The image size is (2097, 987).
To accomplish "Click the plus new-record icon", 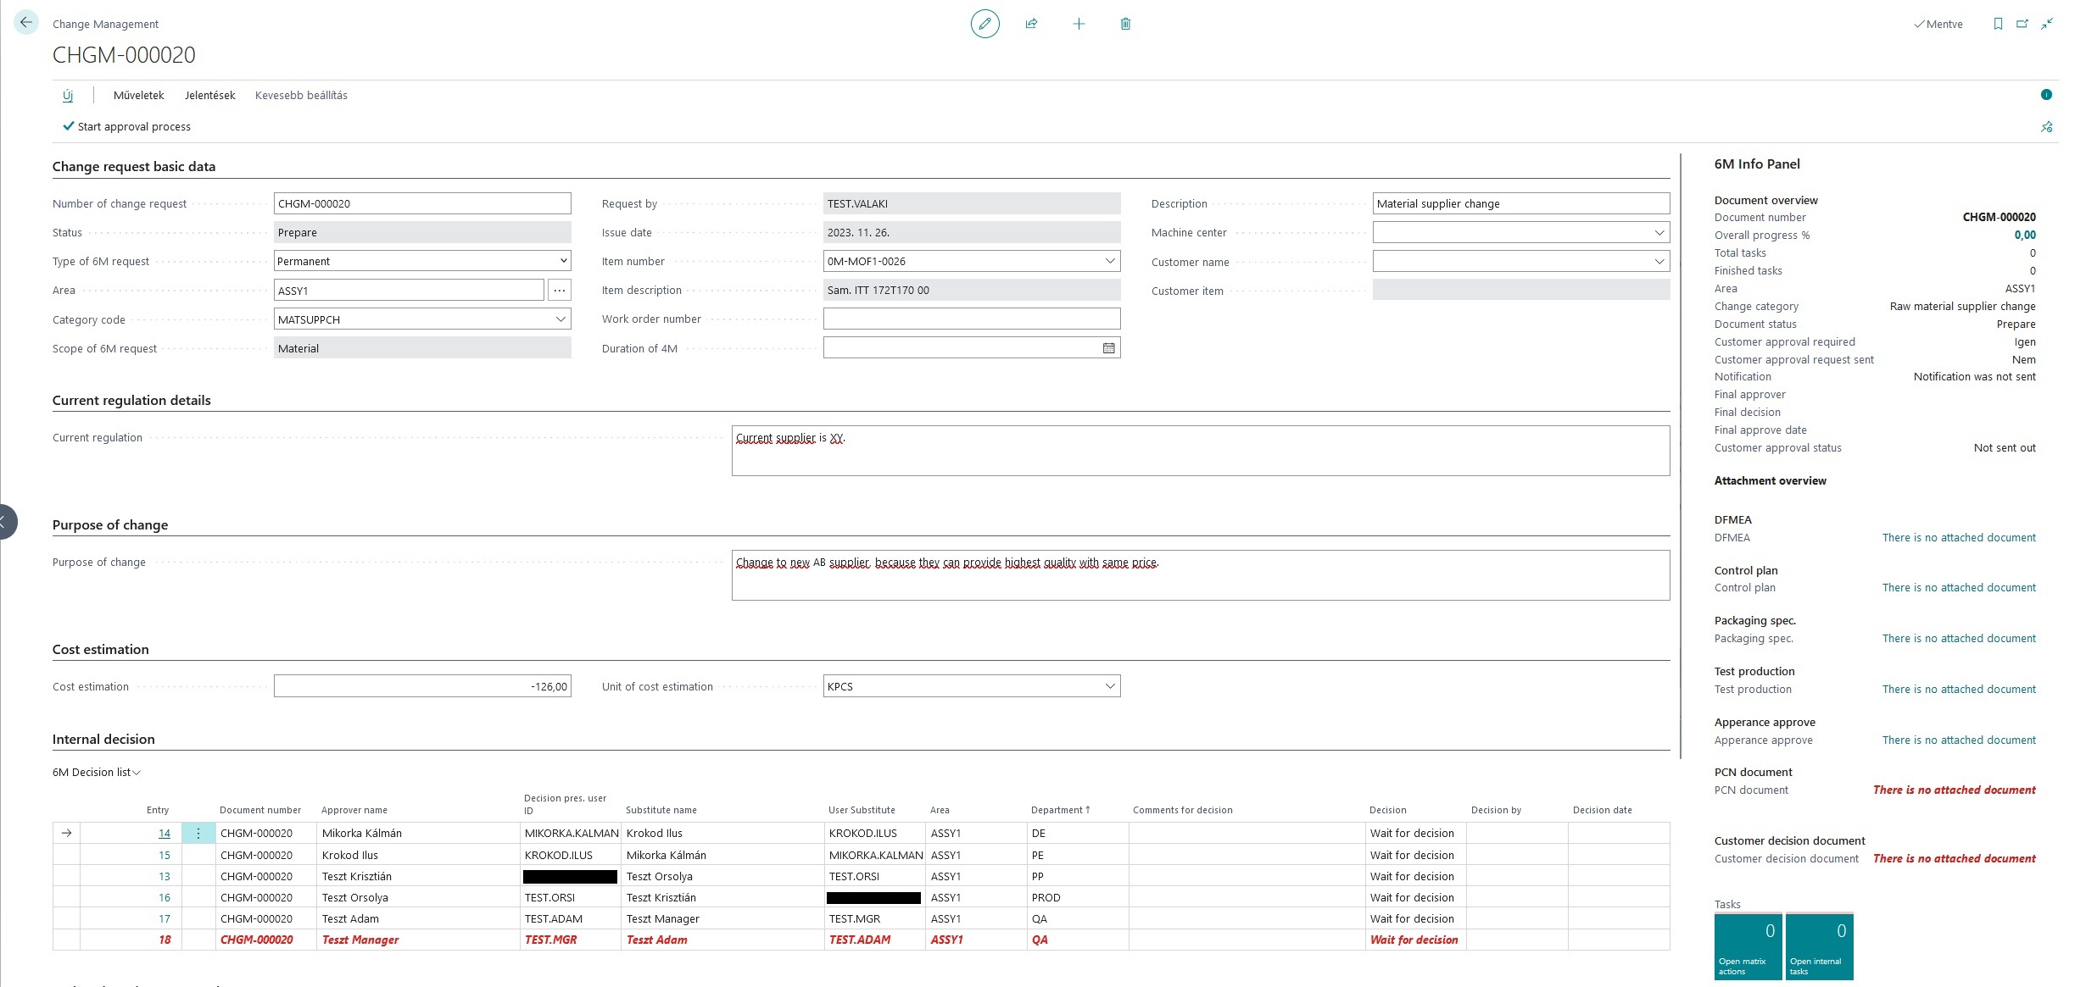I will [x=1079, y=24].
